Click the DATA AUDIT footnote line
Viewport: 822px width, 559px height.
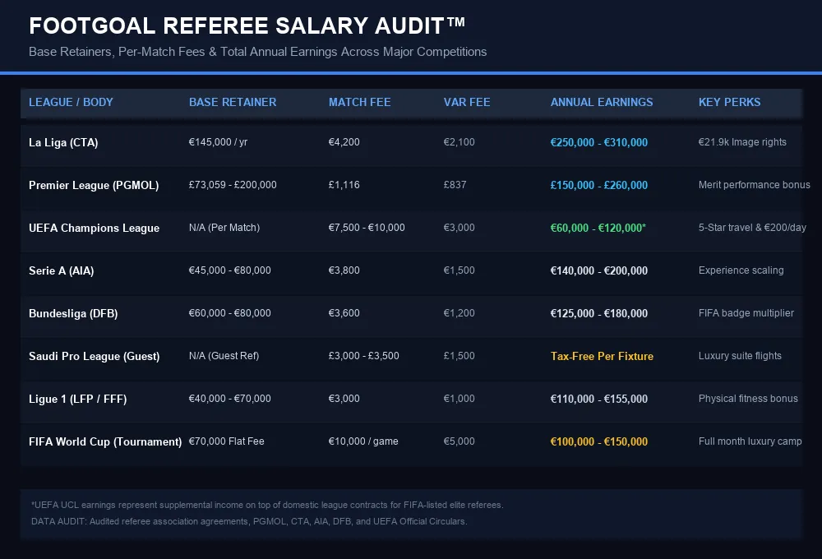pyautogui.click(x=249, y=521)
